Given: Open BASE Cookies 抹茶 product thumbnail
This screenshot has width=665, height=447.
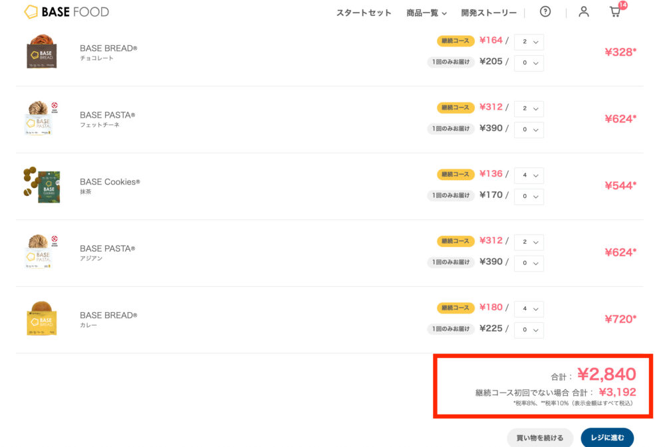Looking at the screenshot, I should pos(42,185).
